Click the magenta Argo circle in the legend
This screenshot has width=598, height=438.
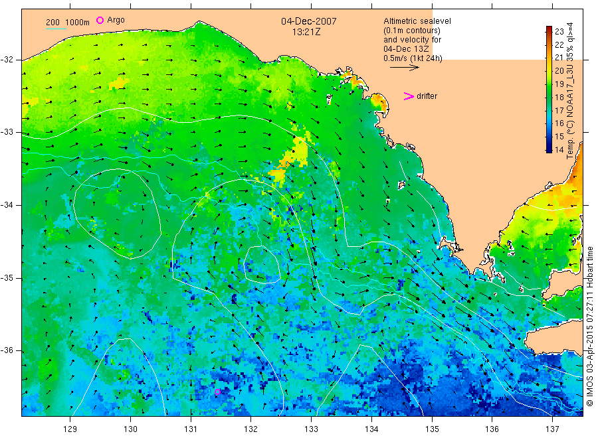pos(100,20)
